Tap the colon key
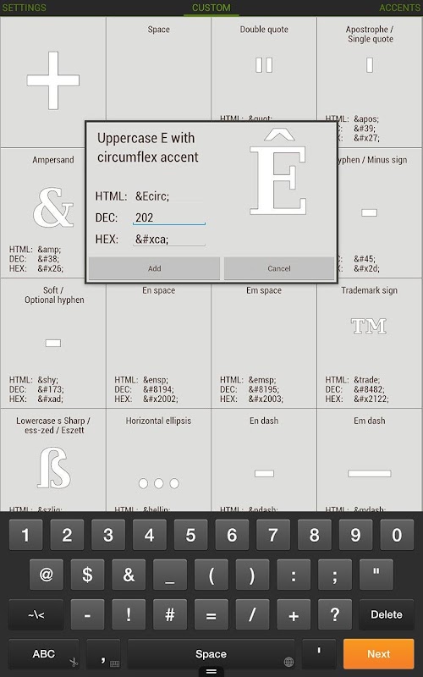 click(x=294, y=575)
